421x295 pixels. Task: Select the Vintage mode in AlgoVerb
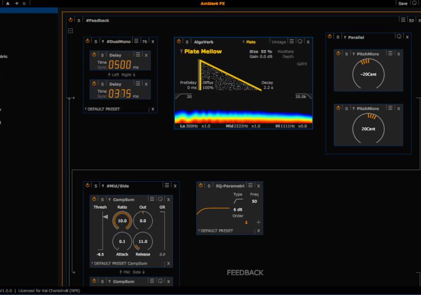point(279,42)
